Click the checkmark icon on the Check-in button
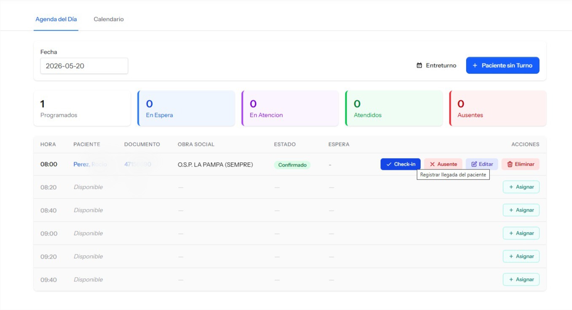 click(389, 164)
